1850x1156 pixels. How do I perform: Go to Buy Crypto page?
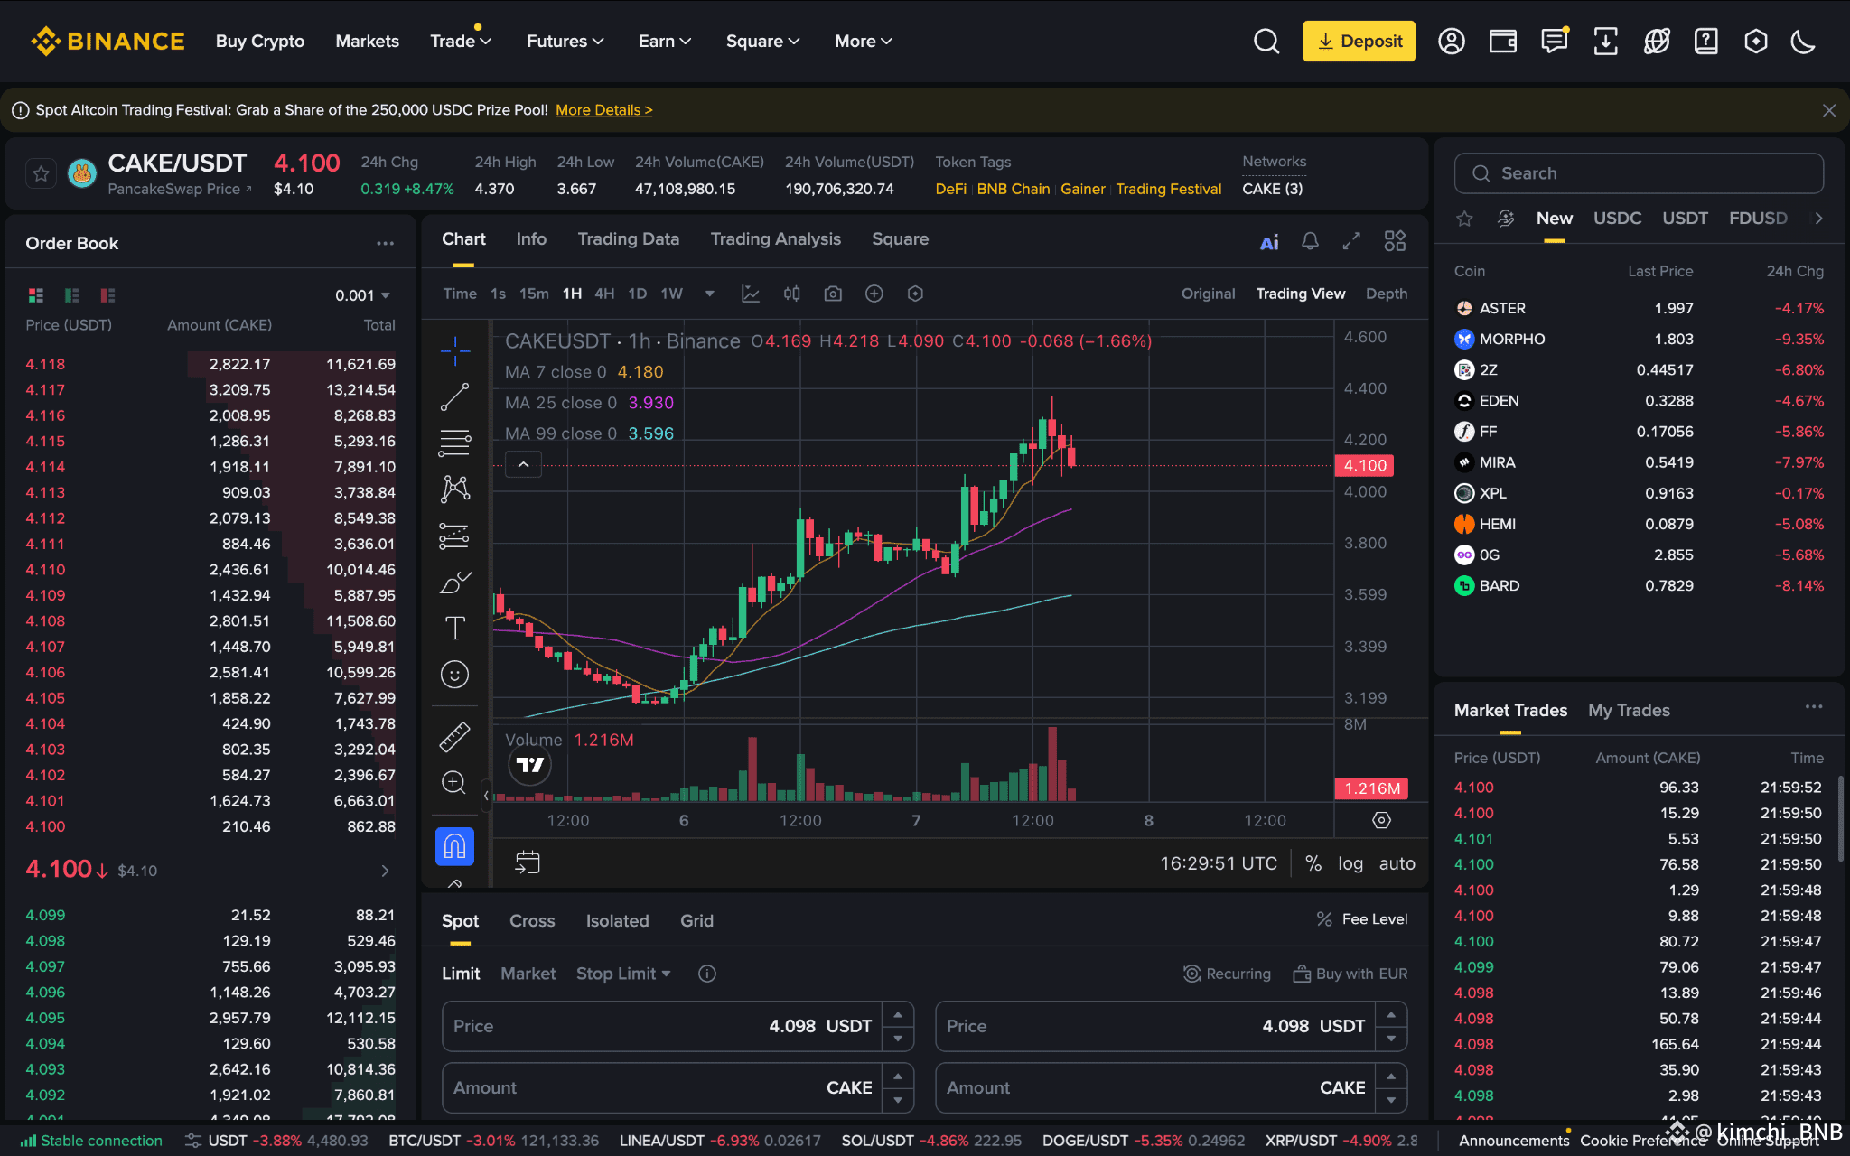coord(260,42)
